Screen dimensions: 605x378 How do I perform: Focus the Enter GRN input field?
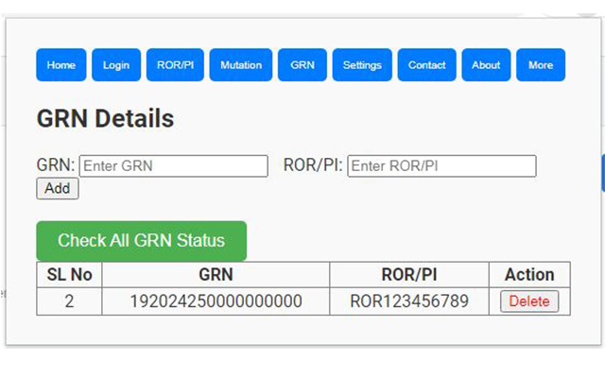pos(174,166)
